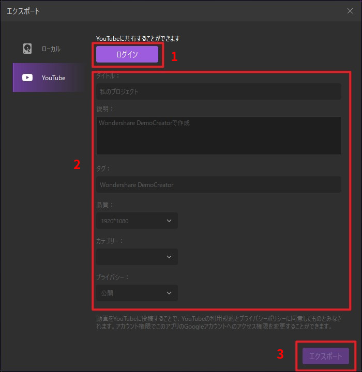Open the 品質 dropdown showing 1920*1080
The height and width of the screenshot is (372, 362).
coord(137,221)
